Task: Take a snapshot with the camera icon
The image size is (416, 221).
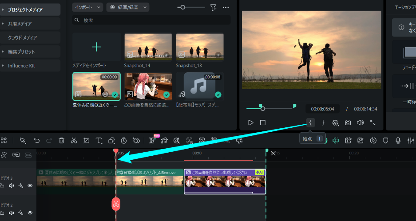Action: click(348, 122)
